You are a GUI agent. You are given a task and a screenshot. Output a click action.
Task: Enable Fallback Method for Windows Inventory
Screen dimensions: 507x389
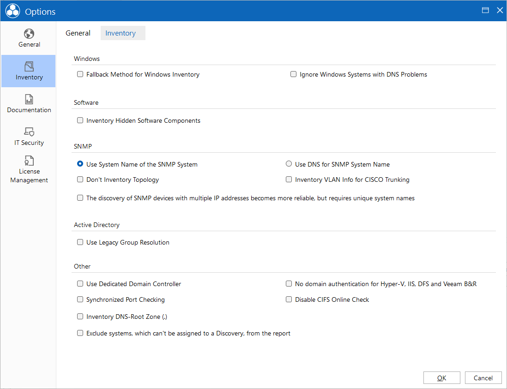pyautogui.click(x=80, y=74)
